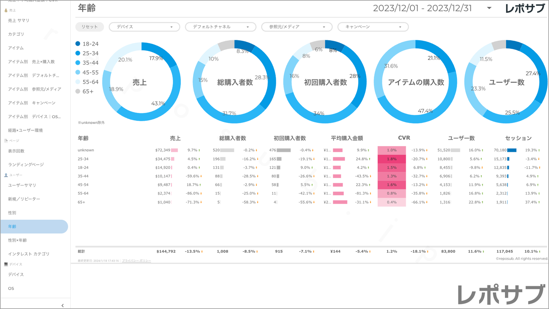549x309 pixels.
Task: Open the キャンペーン filter dropdown
Action: coord(373,27)
